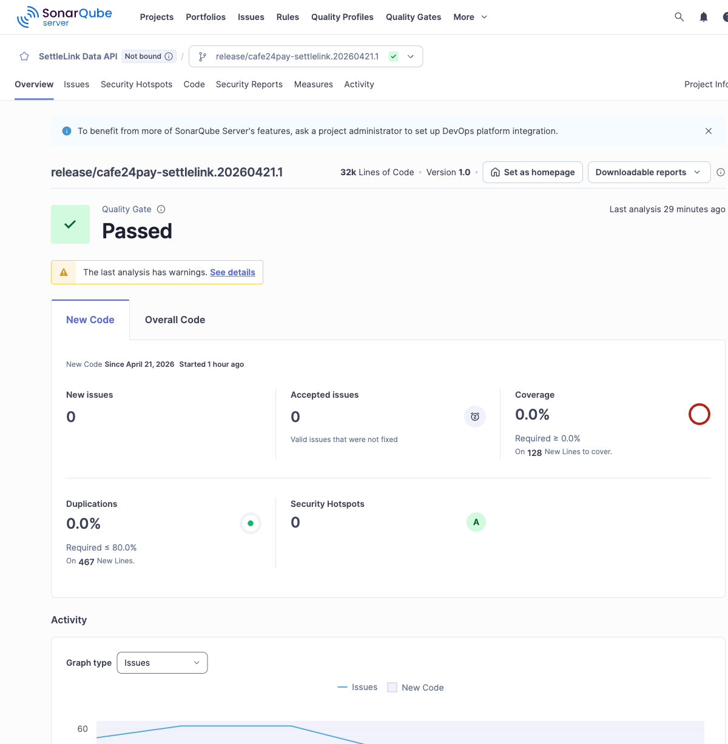Select the Code project tab
The image size is (728, 744).
[194, 84]
